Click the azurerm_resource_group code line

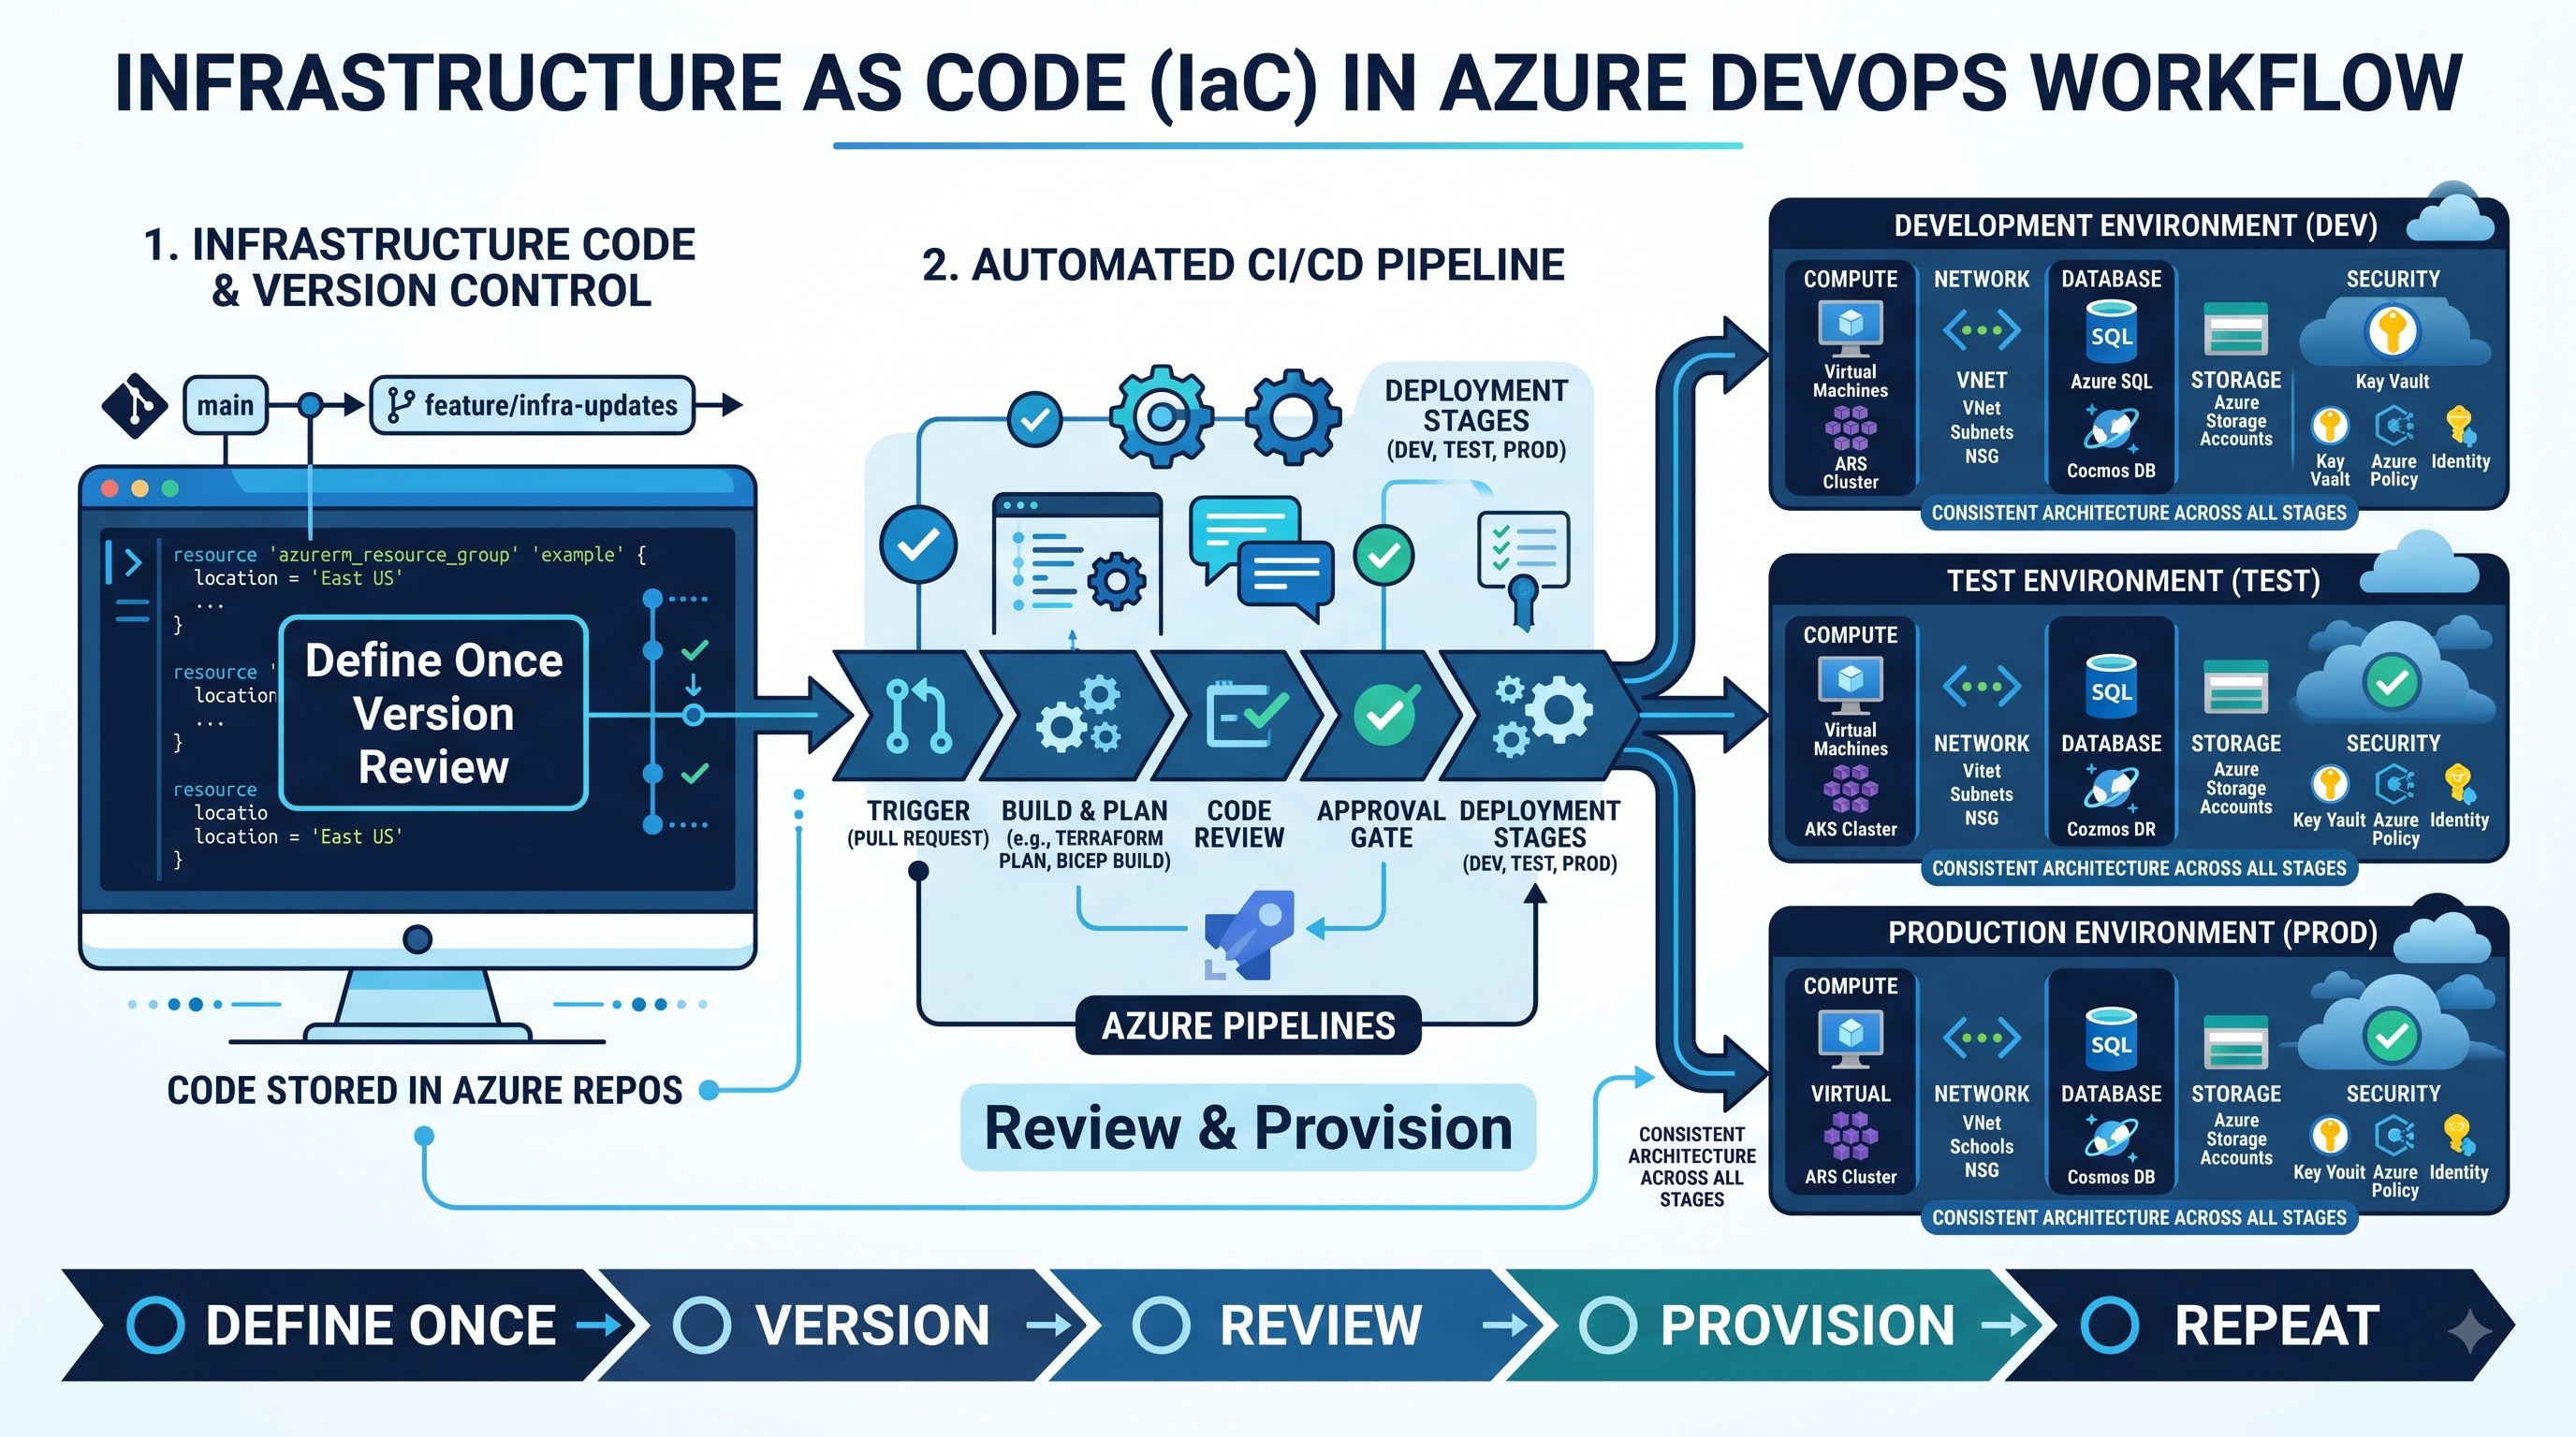coord(410,555)
